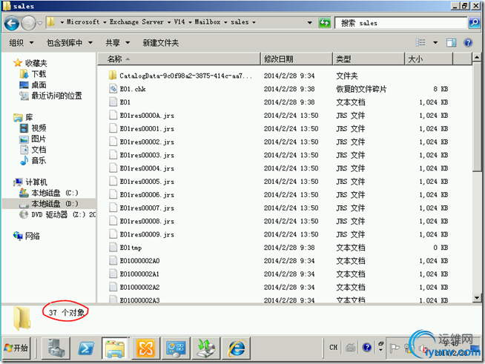Click the search magnifier icon
The height and width of the screenshot is (364, 485).
click(474, 22)
